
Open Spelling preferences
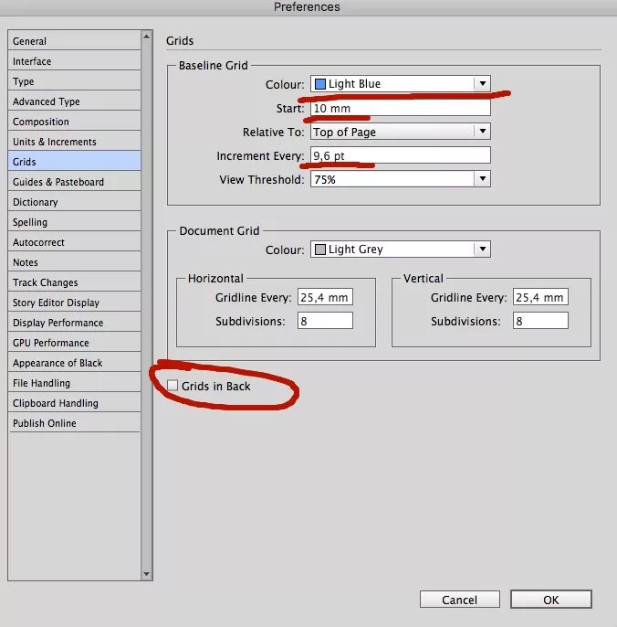(x=74, y=221)
